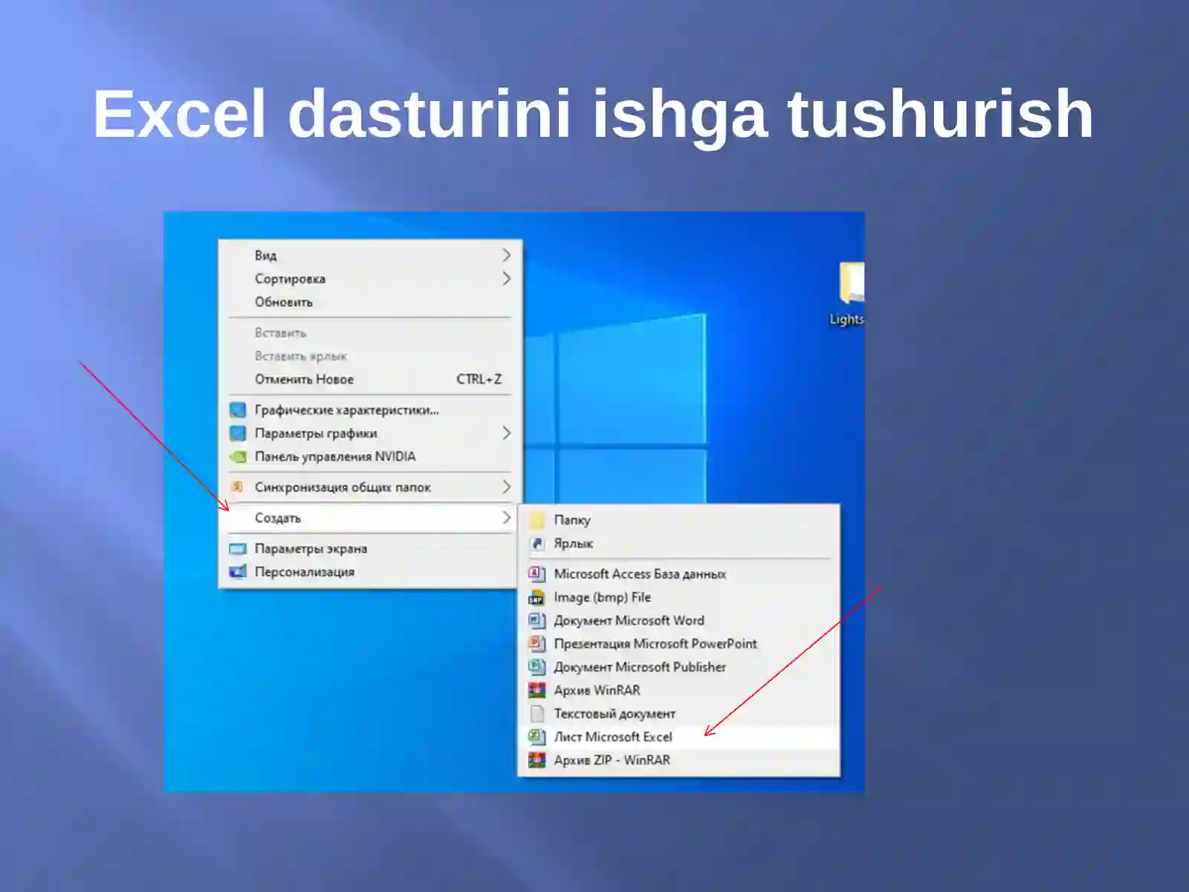Select Ярлык to create a shortcut
This screenshot has width=1189, height=892.
[x=678, y=543]
